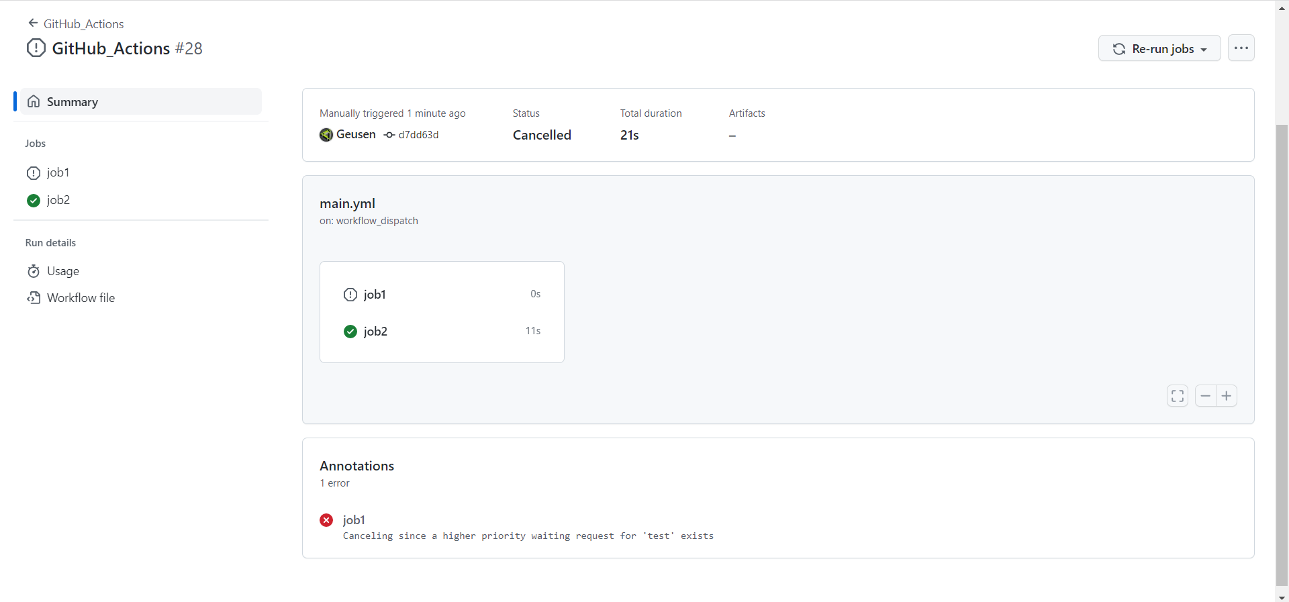Click the green success icon next to sidebar job2
Image resolution: width=1289 pixels, height=602 pixels.
pos(34,201)
